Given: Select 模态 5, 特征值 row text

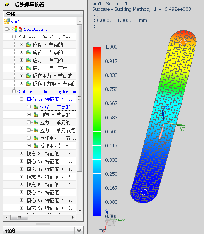Looking at the screenshot, I should click(51, 177).
